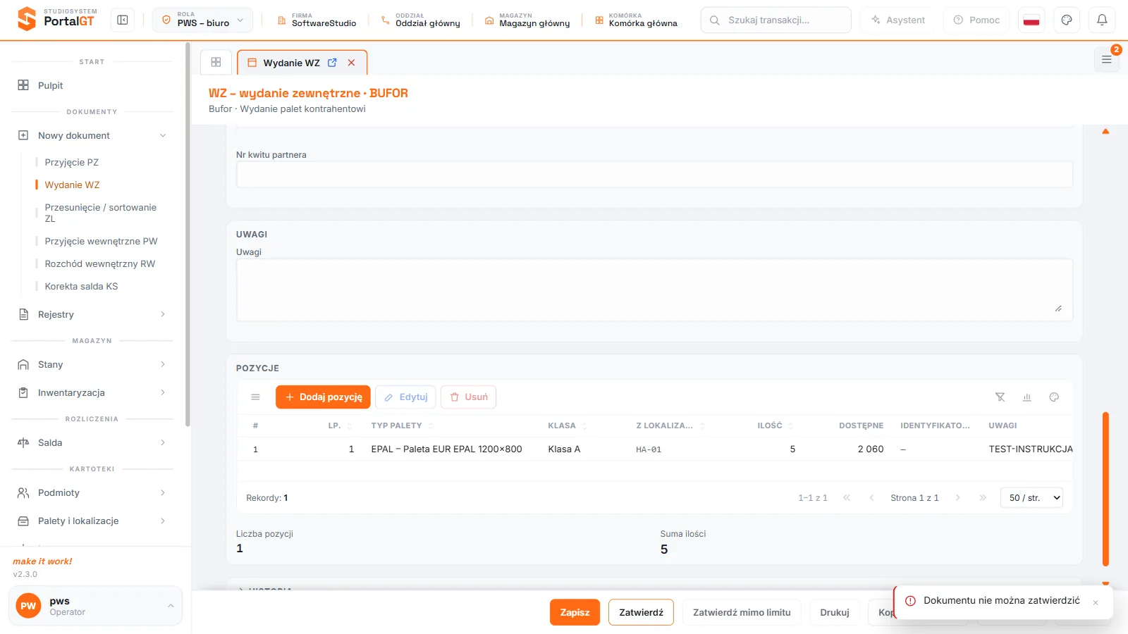1128x634 pixels.
Task: Open PWS – biuro role dropdown
Action: click(x=202, y=20)
